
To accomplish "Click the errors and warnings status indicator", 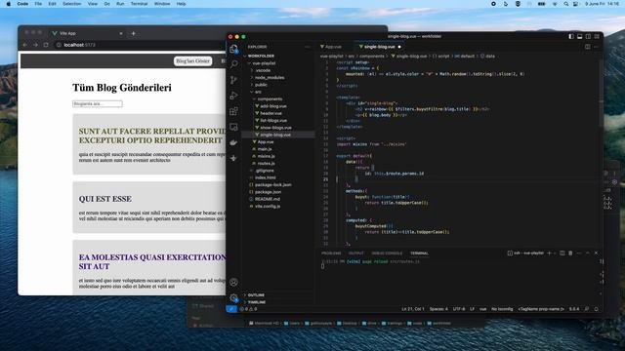I will point(249,309).
